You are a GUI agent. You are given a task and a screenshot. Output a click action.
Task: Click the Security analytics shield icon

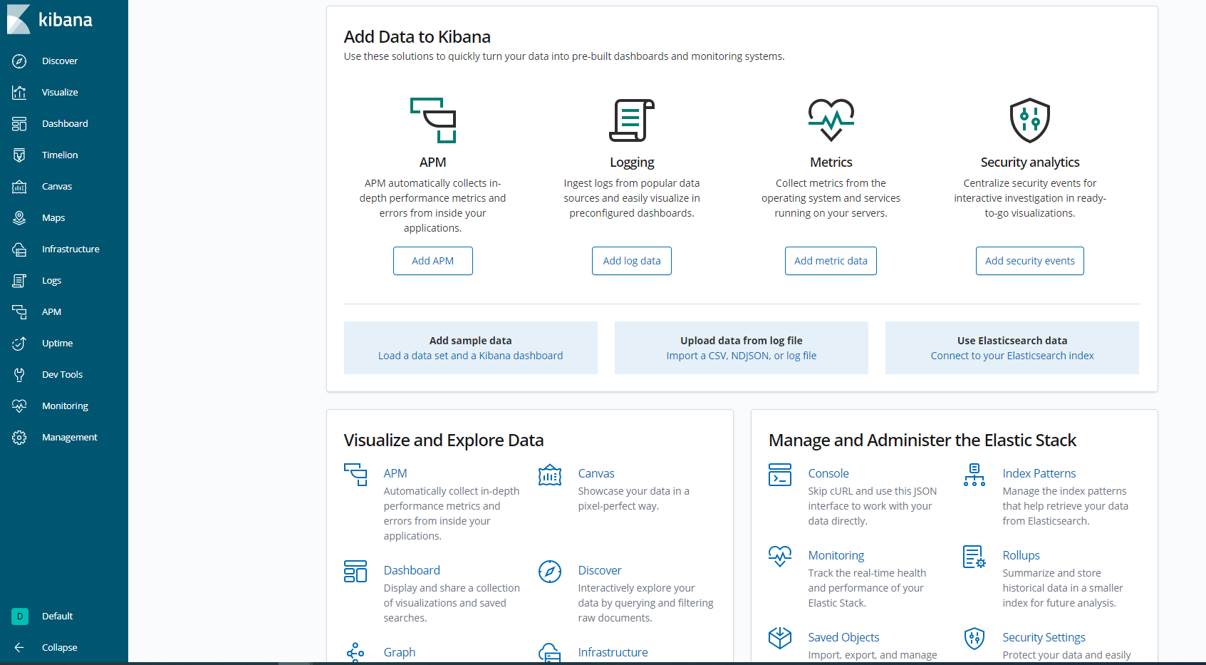pos(1030,120)
